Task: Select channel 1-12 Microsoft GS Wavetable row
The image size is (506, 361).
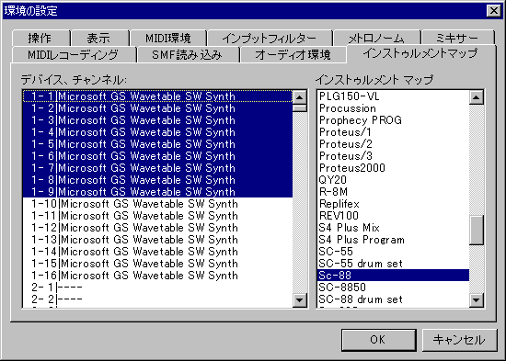Action: (x=158, y=228)
